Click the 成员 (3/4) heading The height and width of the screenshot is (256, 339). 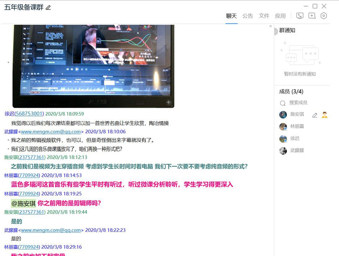pyautogui.click(x=291, y=92)
